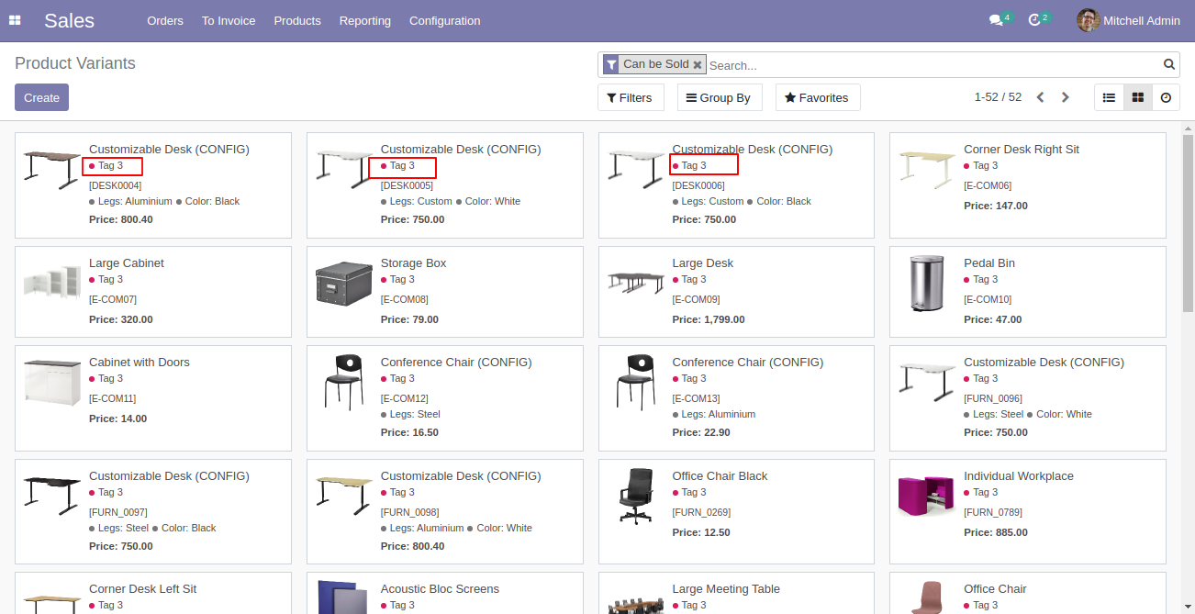The width and height of the screenshot is (1195, 614).
Task: Click the Cabinet with Doors name
Action: 140,363
